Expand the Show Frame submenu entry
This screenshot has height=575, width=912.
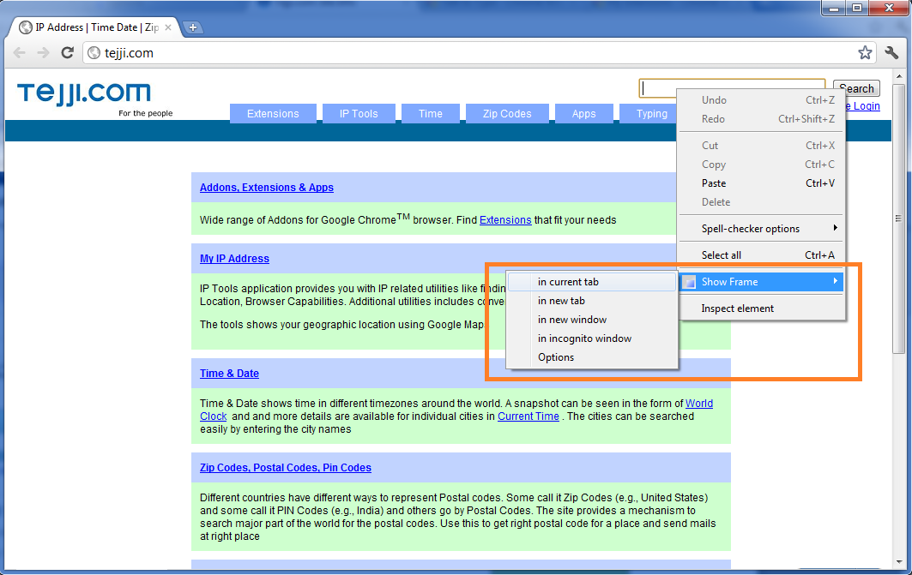[x=761, y=282]
